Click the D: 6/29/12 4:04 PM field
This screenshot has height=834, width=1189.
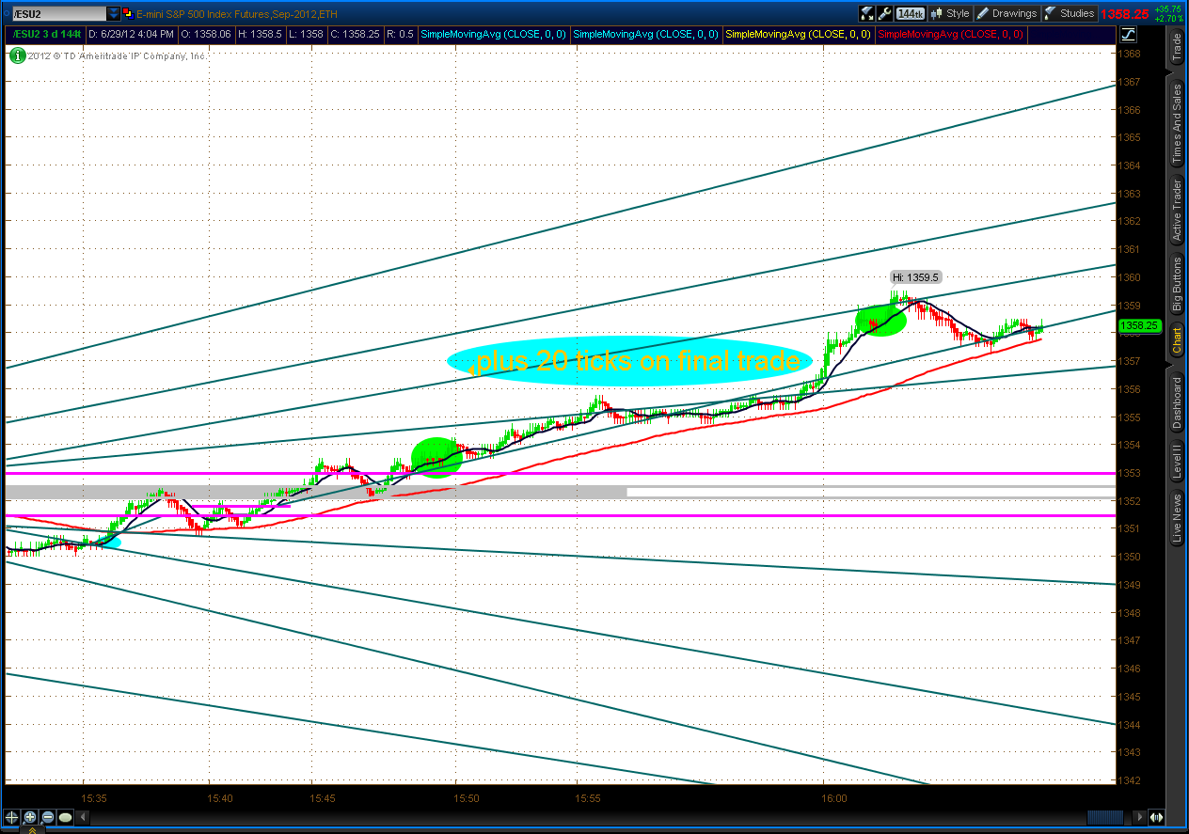(x=131, y=34)
